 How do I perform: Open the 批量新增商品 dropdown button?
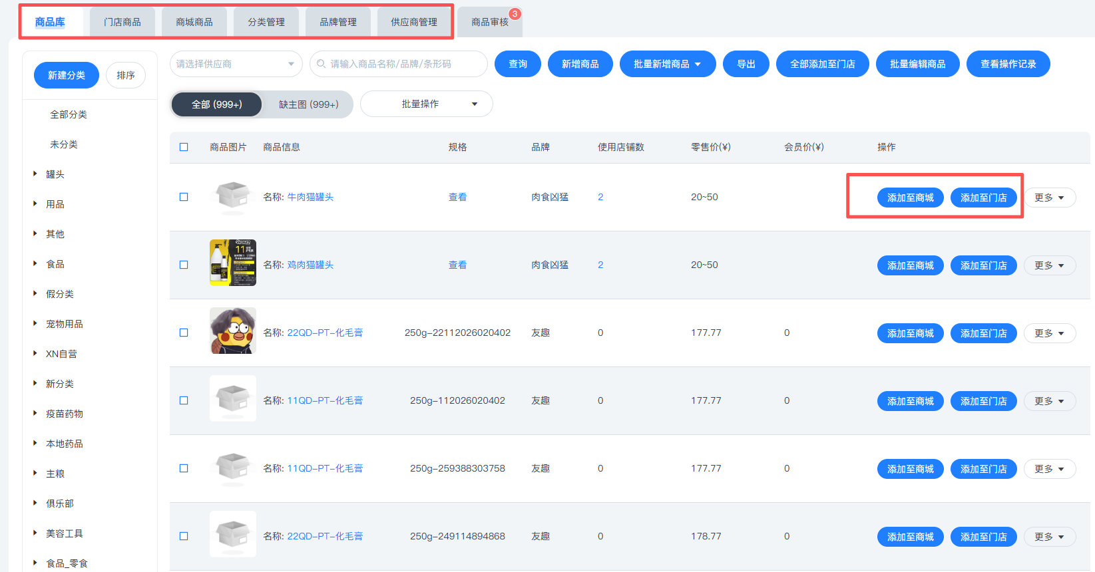coord(667,64)
